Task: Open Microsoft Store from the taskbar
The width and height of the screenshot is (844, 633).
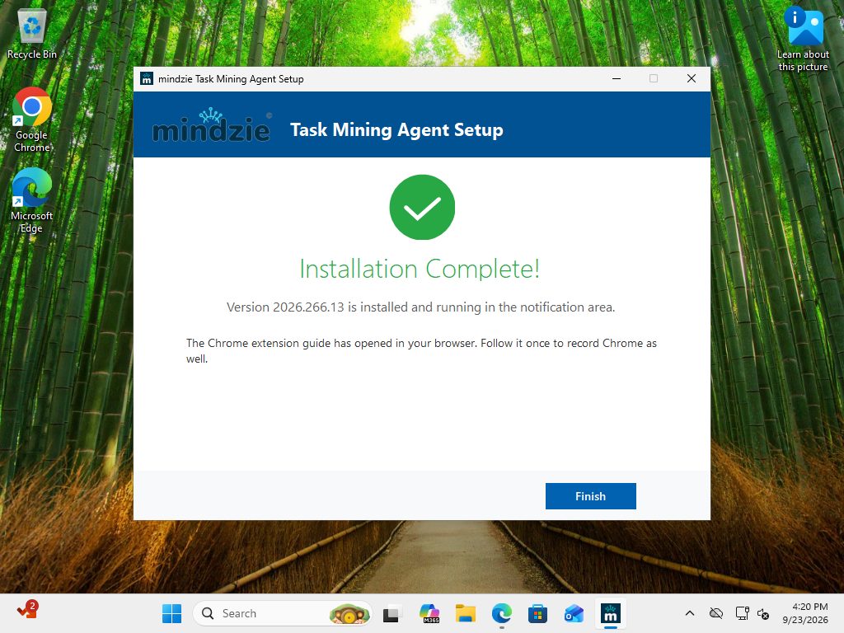Action: 537,613
